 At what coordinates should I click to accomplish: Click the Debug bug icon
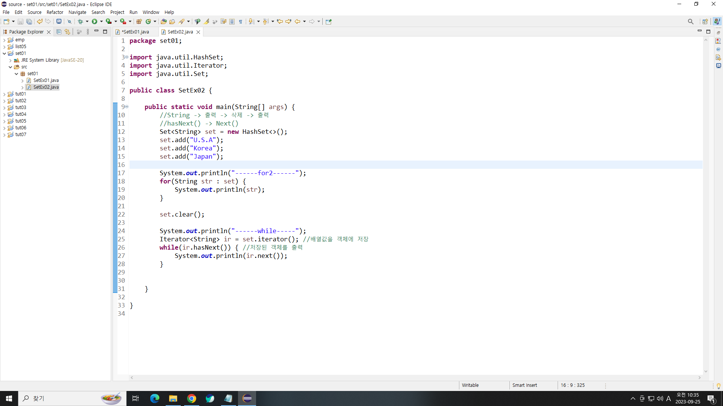point(80,21)
